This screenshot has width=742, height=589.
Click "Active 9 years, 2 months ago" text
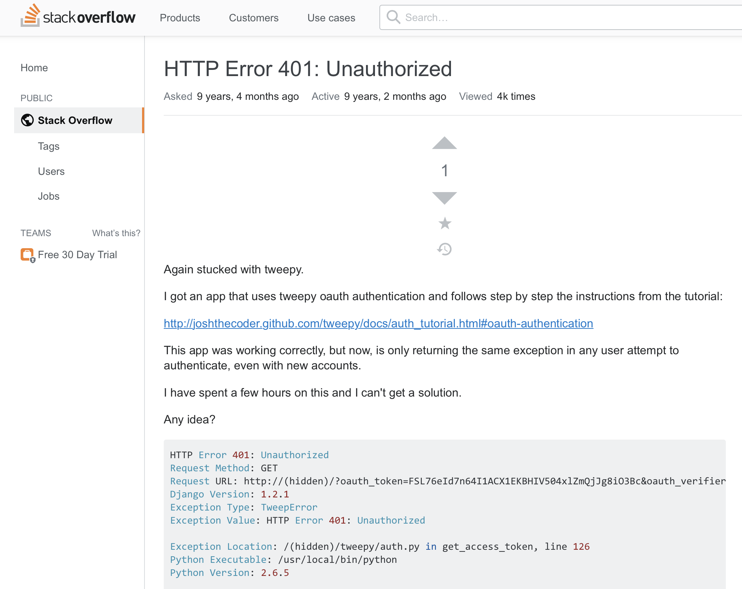tap(379, 96)
